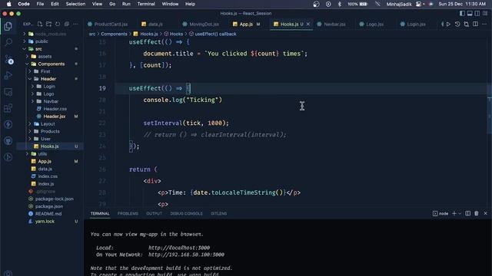Kill terminal with trash icon
The image size is (492, 276).
point(477,213)
